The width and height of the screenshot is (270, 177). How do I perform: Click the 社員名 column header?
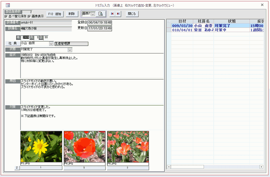pyautogui.click(x=203, y=21)
